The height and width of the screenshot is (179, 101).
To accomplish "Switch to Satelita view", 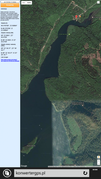I will click(29, 3).
